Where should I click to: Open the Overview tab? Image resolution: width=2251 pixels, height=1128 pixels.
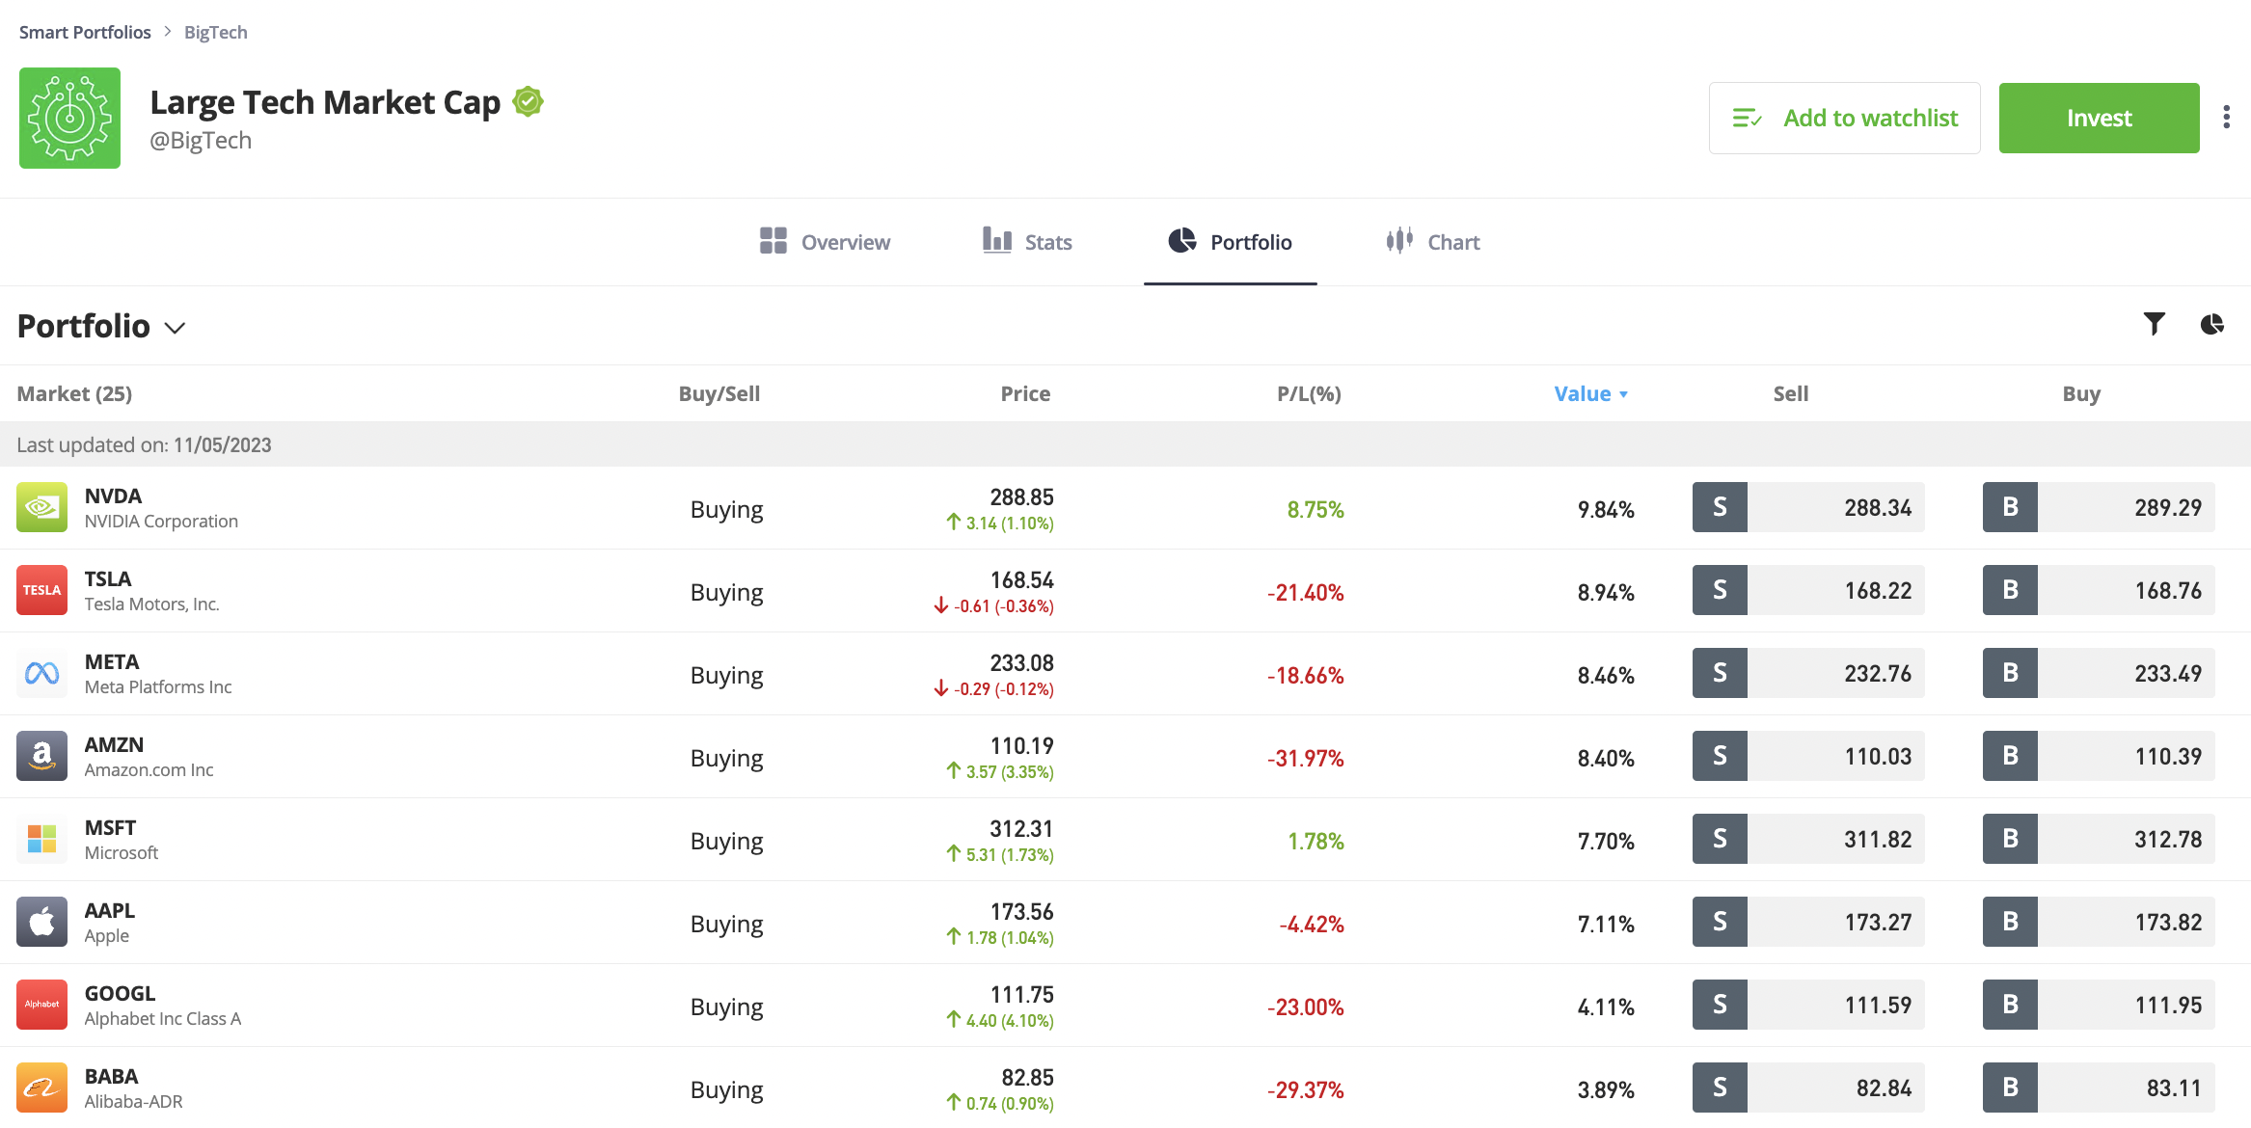pyautogui.click(x=825, y=242)
